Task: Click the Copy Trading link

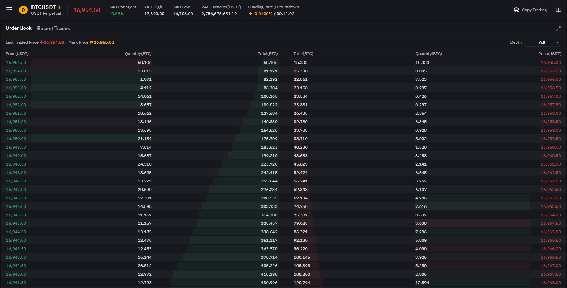Action: click(534, 10)
